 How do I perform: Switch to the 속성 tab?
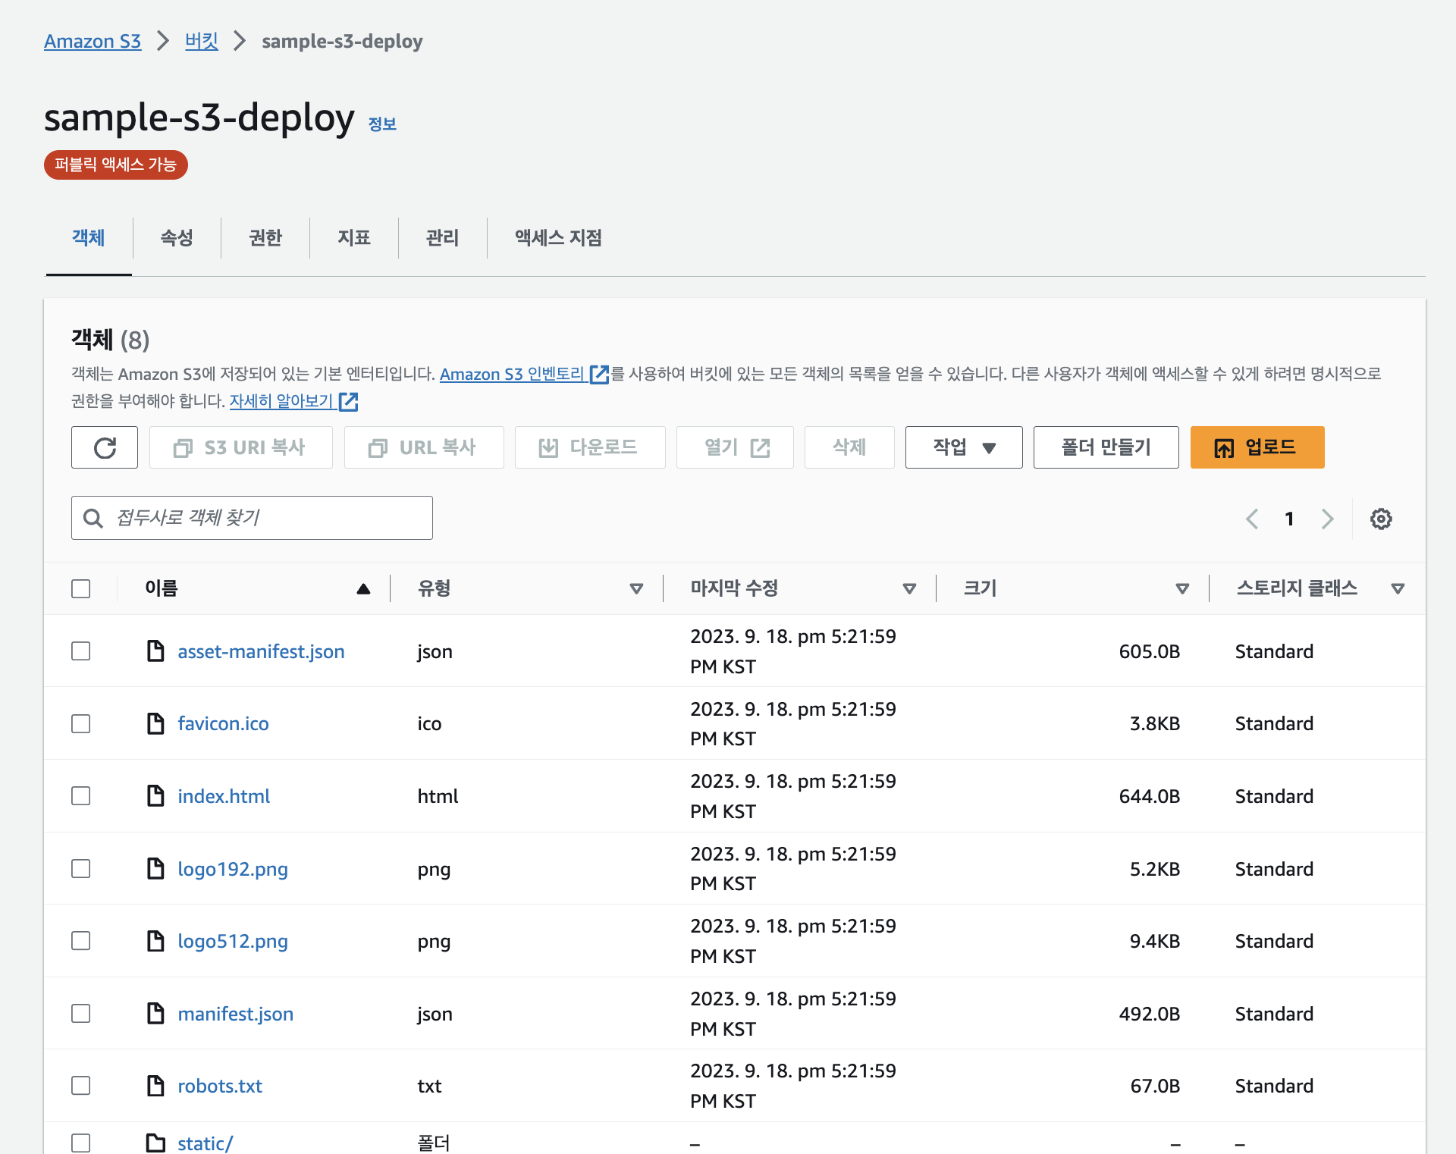[x=177, y=238]
